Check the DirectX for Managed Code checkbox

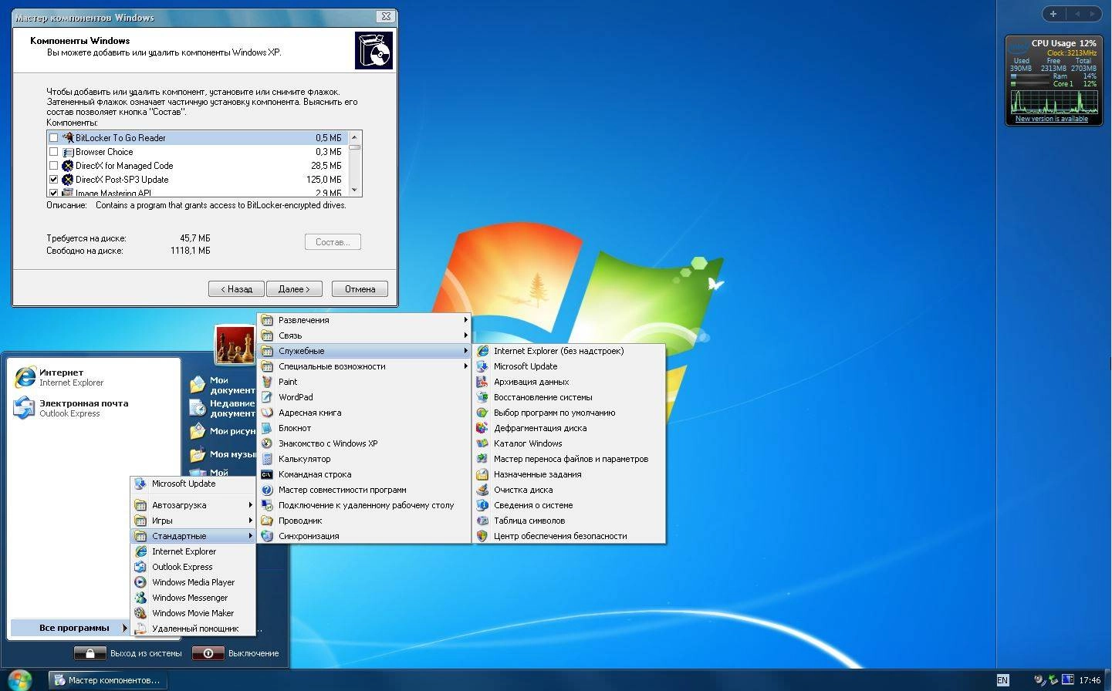click(53, 166)
